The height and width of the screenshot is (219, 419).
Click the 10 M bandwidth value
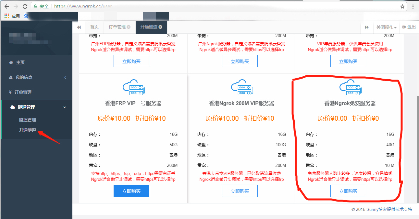point(389,165)
